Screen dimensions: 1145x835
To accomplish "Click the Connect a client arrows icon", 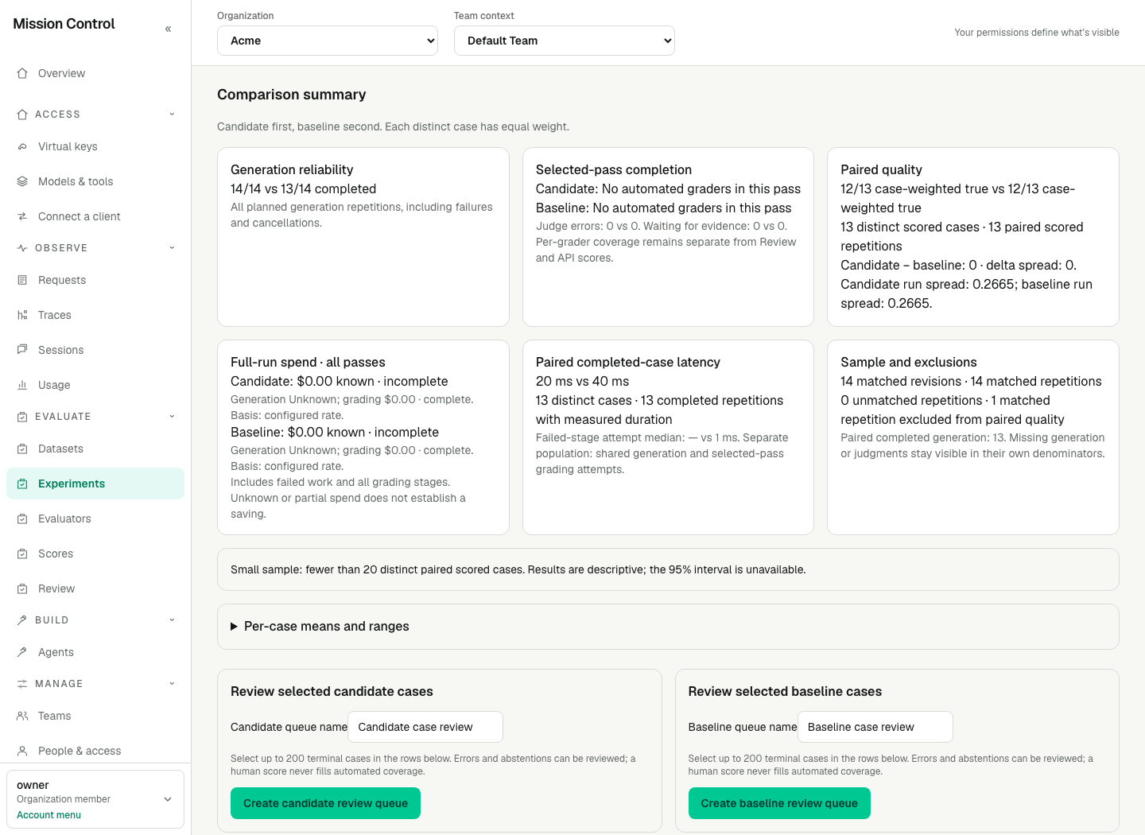I will pos(22,216).
